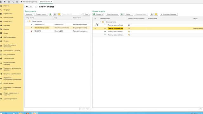Open Бюджетирование section
Screen dimensions: 203x114
(x=9, y=54)
